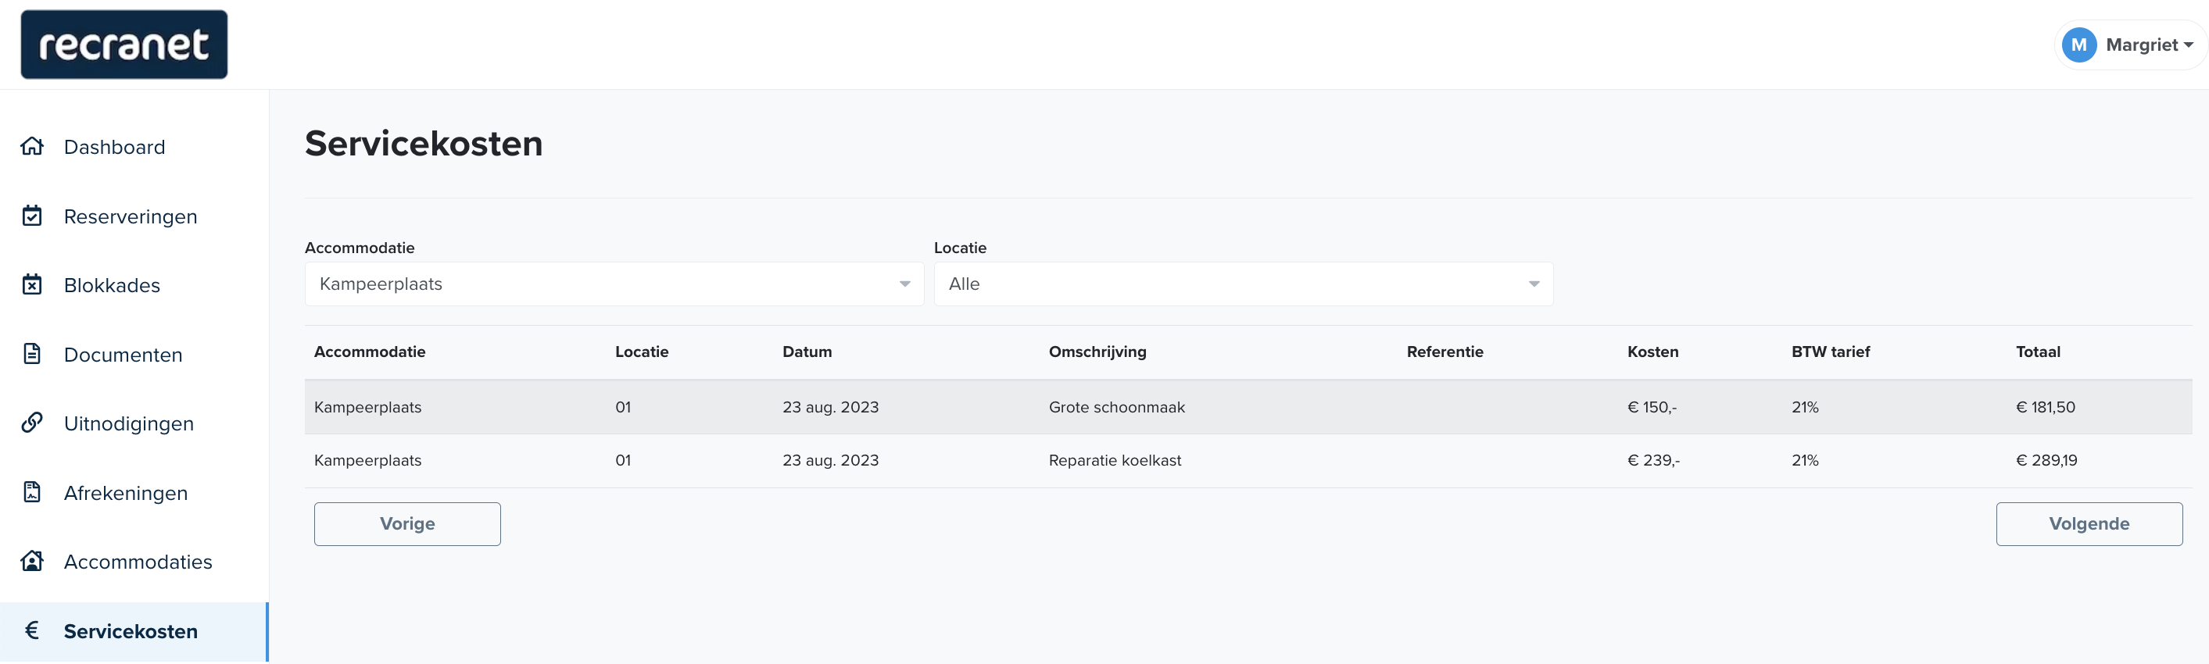Click the Uitnodigingen link icon
Screen dimensions: 2209x664
(x=33, y=423)
